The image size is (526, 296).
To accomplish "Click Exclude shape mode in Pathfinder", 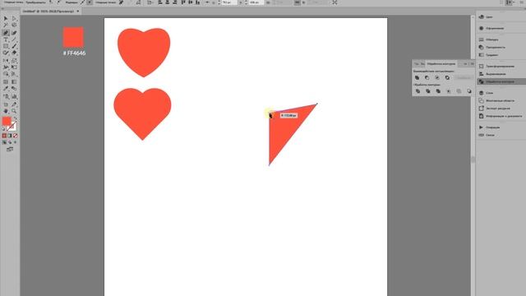I will click(447, 77).
